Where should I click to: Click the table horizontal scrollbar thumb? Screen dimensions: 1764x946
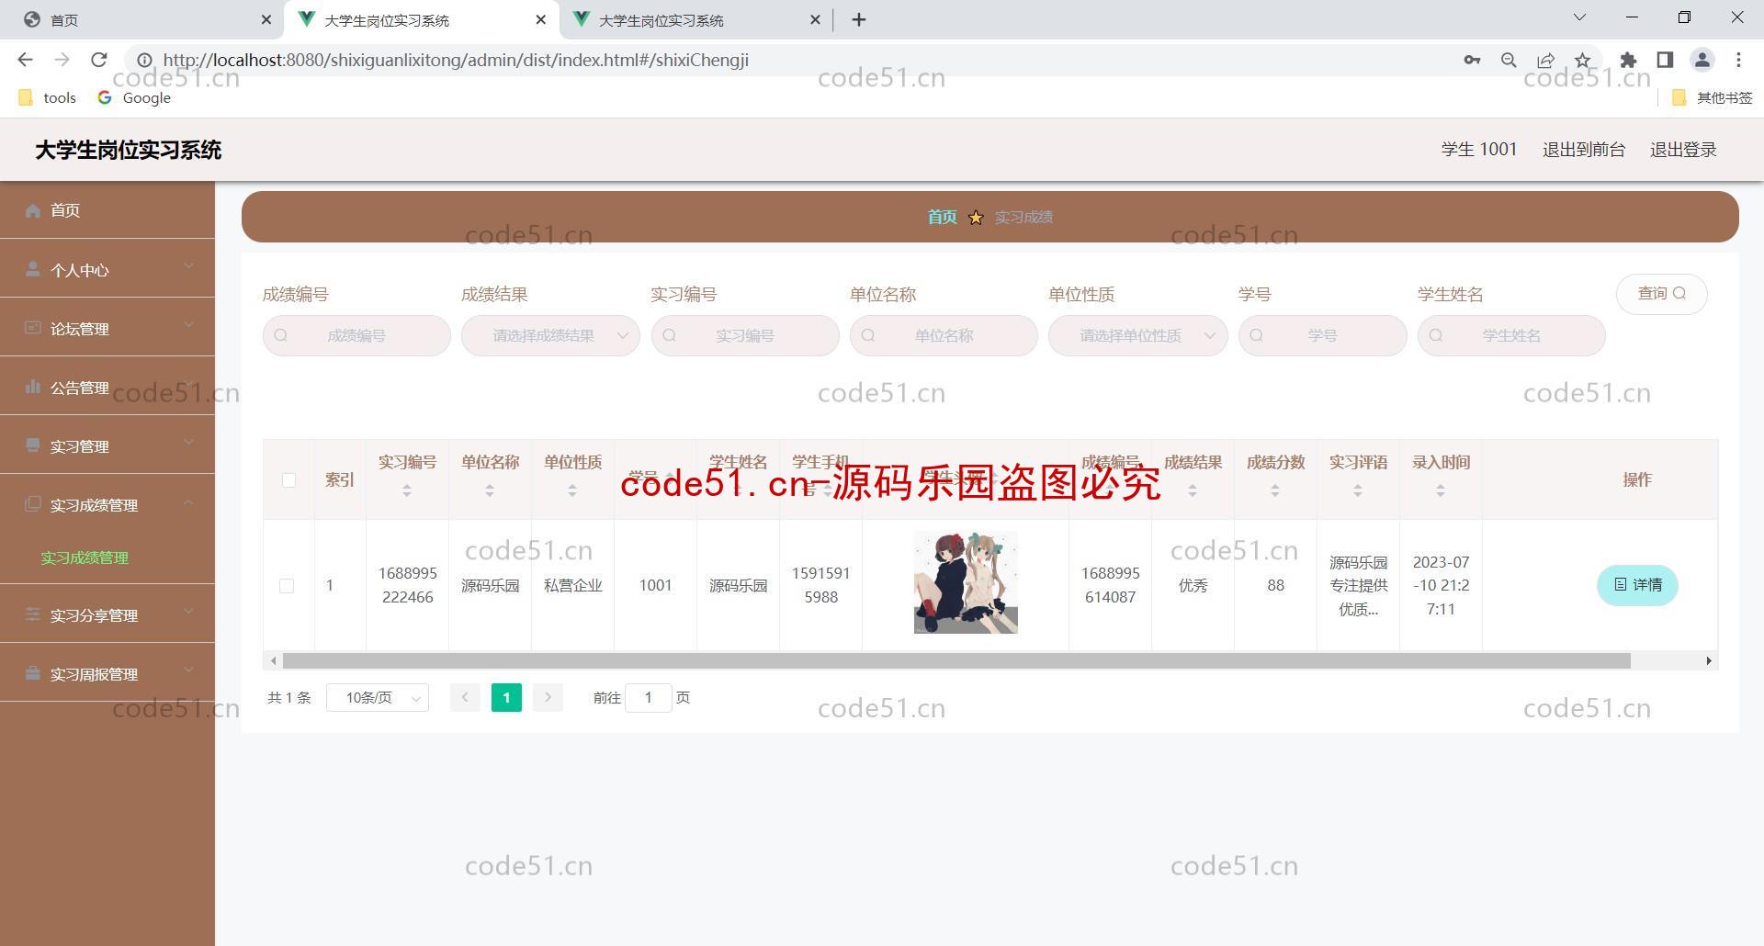pos(956,661)
